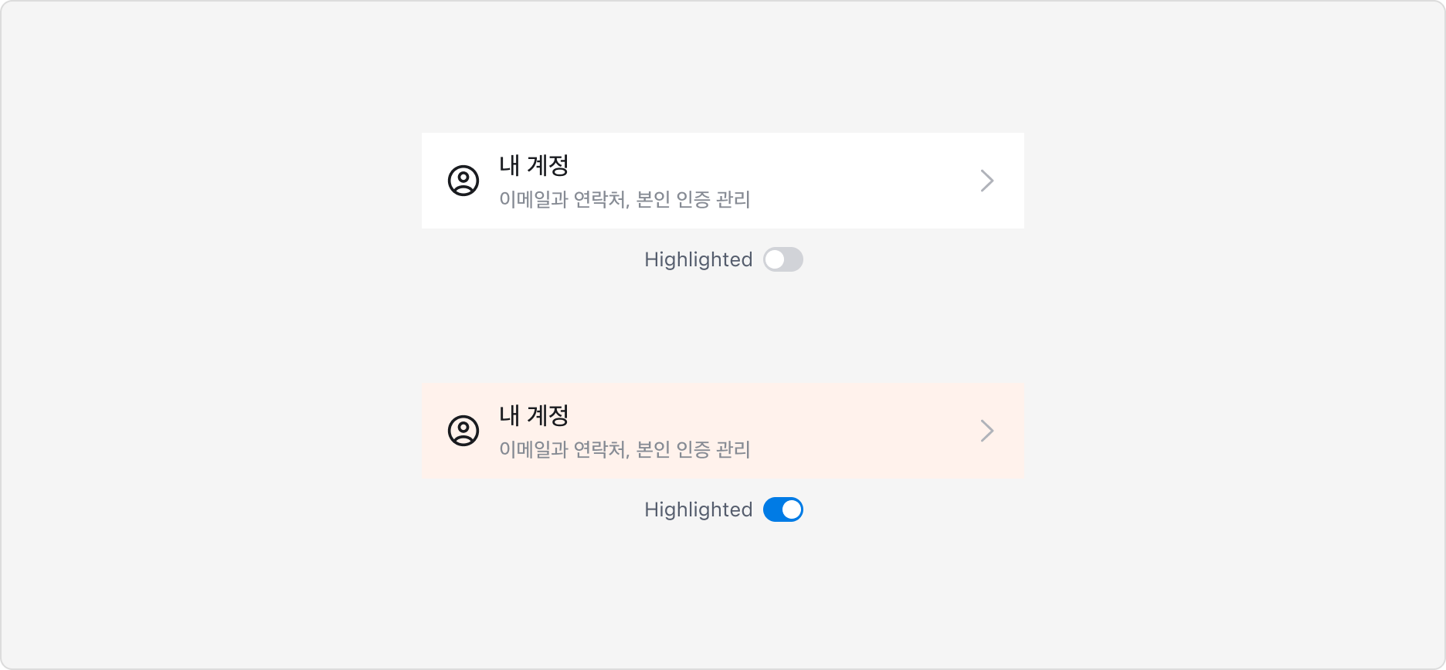
Task: Enable the first Highlighted toggle switch
Action: pos(782,259)
